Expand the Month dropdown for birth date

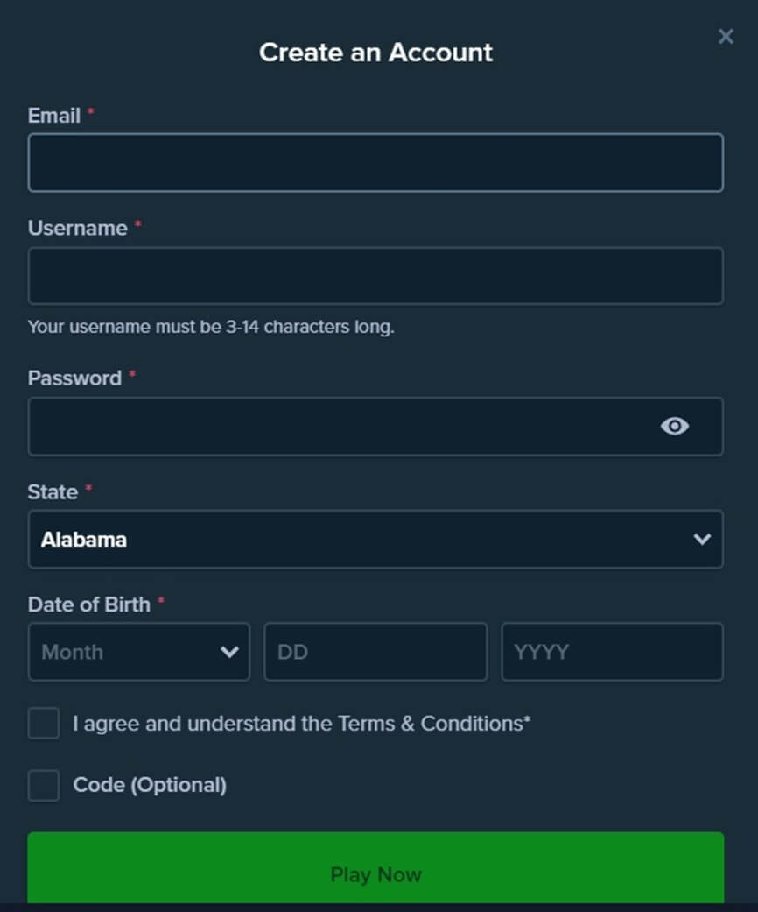(x=139, y=652)
